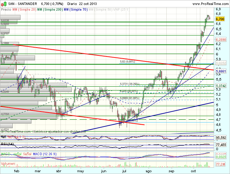Select the red 'Señal' MACD legend label

point(27,154)
